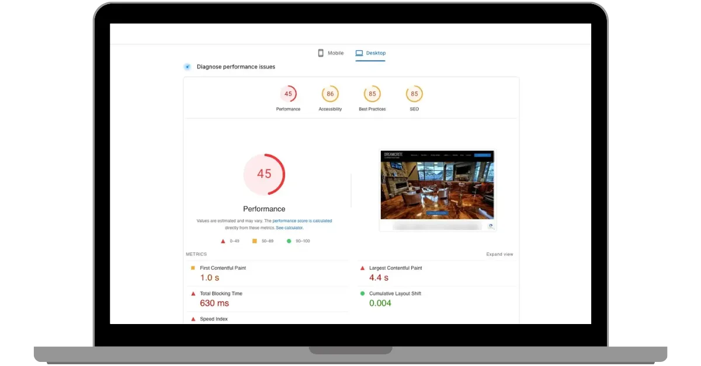
Task: Switch to the Mobile tab
Action: click(331, 53)
